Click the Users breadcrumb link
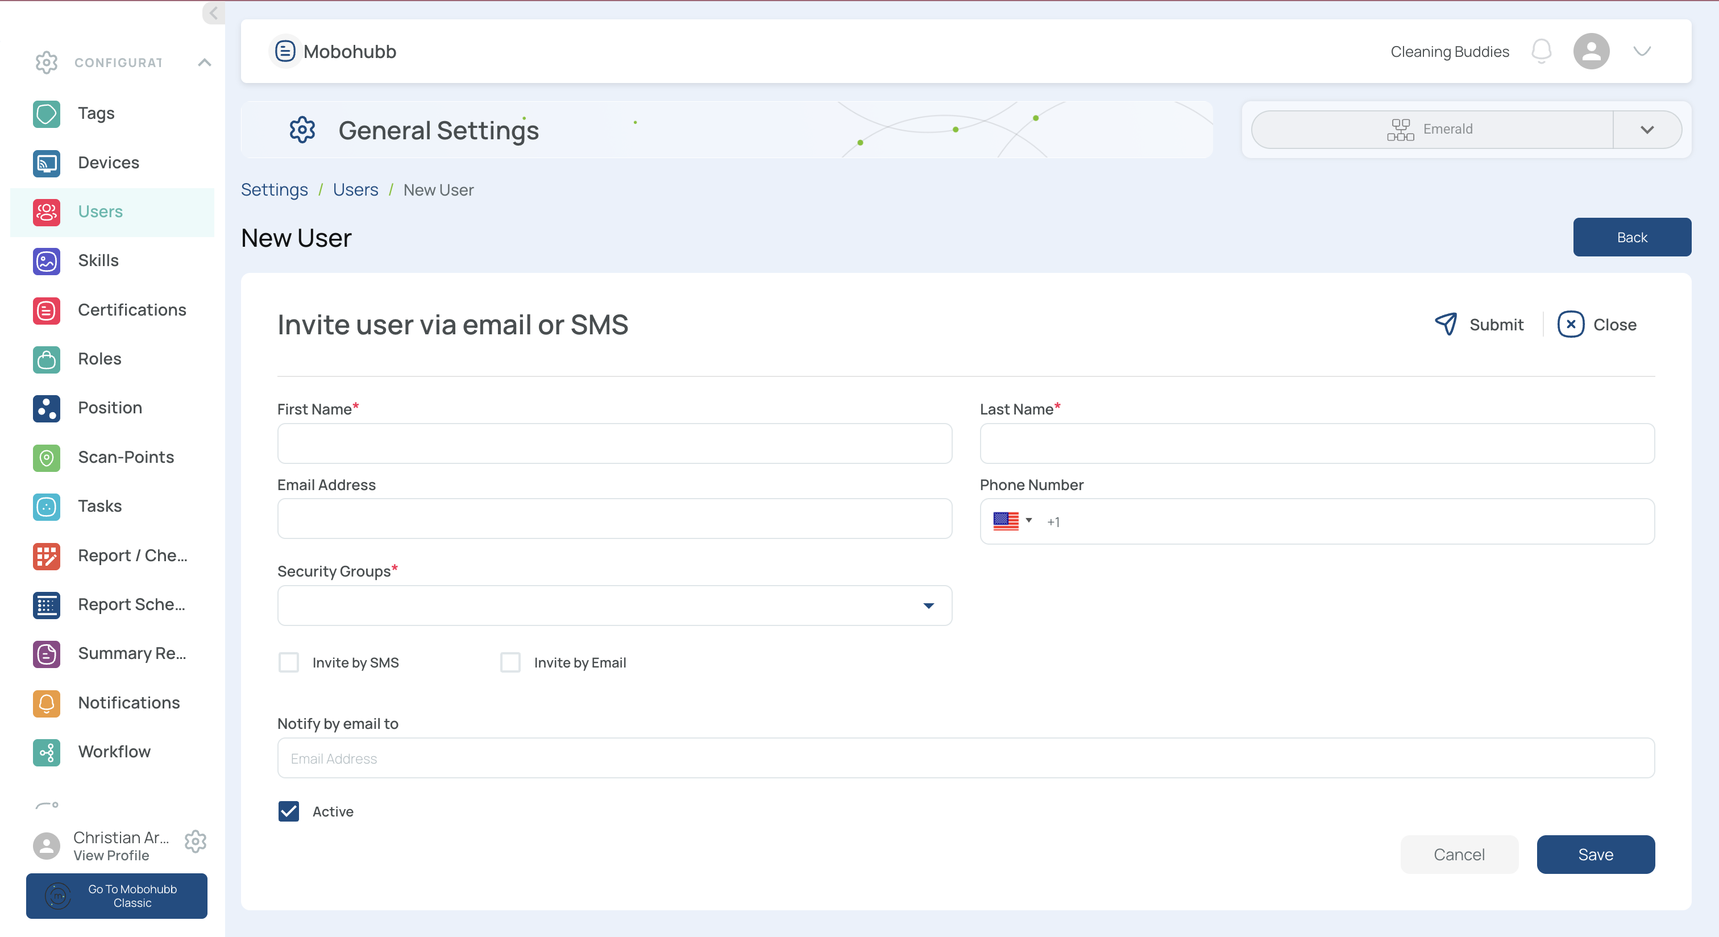1719x937 pixels. coord(355,189)
